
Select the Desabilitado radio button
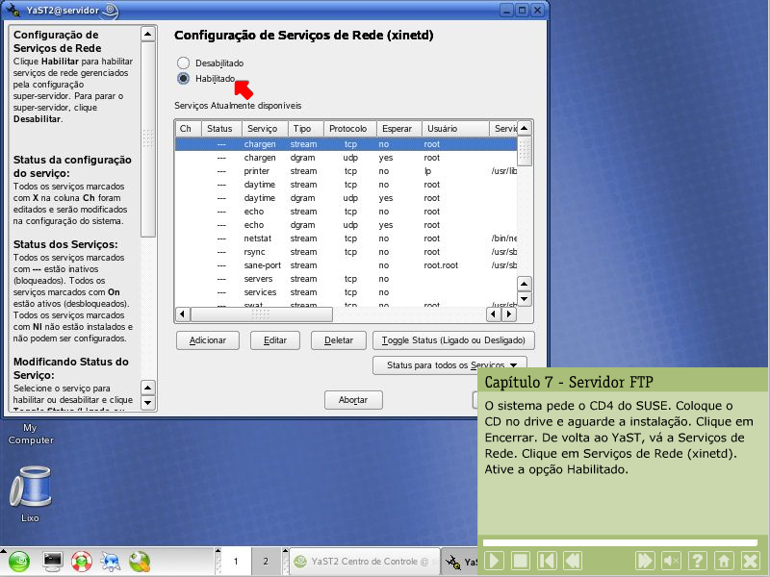pos(184,63)
